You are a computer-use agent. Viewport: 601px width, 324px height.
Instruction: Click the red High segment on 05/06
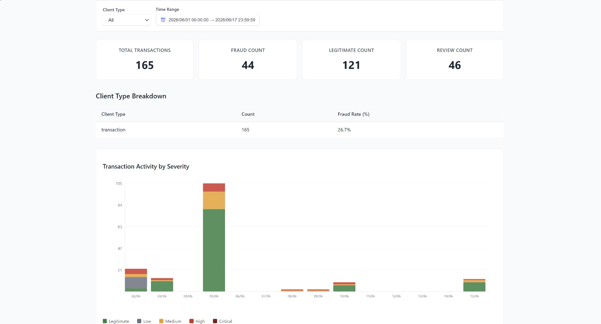click(214, 188)
